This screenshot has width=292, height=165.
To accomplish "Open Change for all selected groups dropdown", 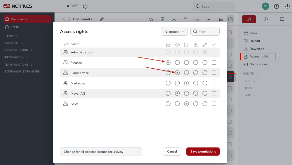I will point(101,152).
